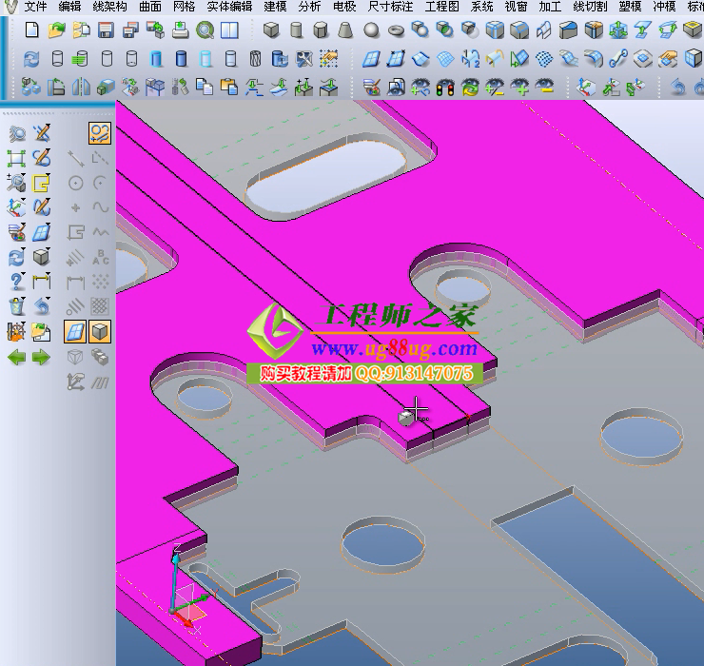704x666 pixels.
Task: Select the sphere primitive tool
Action: click(371, 30)
